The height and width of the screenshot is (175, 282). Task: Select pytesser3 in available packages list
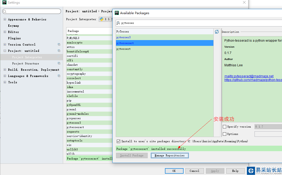point(164,37)
